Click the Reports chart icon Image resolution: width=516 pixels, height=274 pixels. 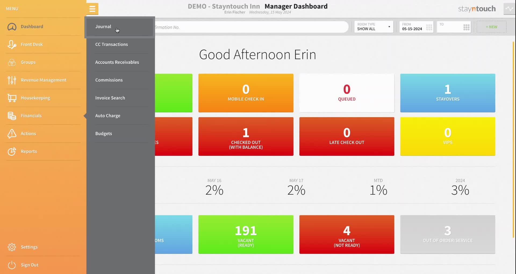12,151
